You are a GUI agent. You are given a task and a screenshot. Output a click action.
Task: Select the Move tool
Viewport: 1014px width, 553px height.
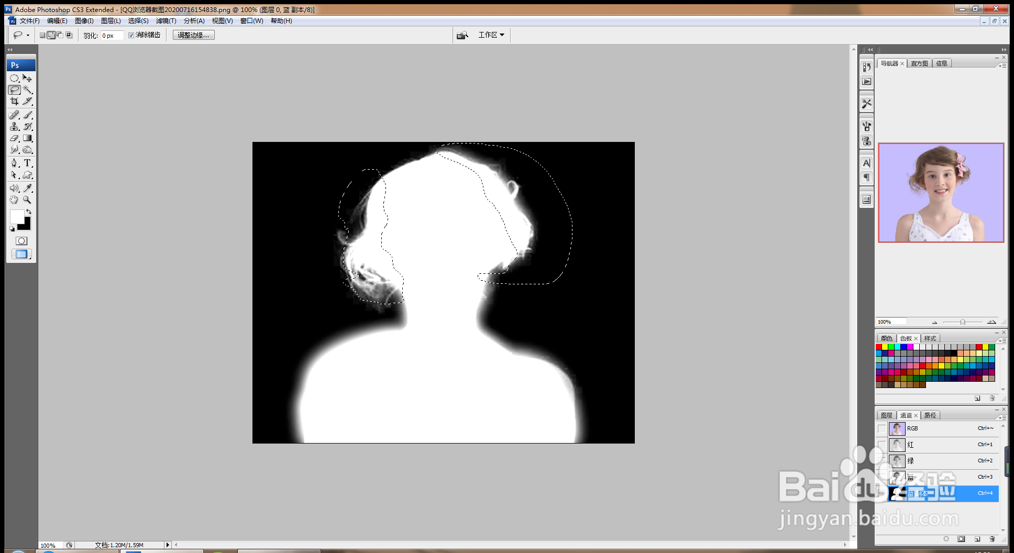(27, 78)
